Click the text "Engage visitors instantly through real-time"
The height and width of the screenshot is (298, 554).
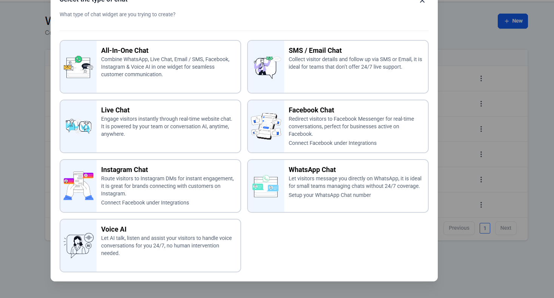(x=167, y=126)
